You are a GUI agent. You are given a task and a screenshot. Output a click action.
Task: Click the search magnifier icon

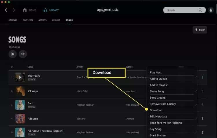(x=200, y=10)
